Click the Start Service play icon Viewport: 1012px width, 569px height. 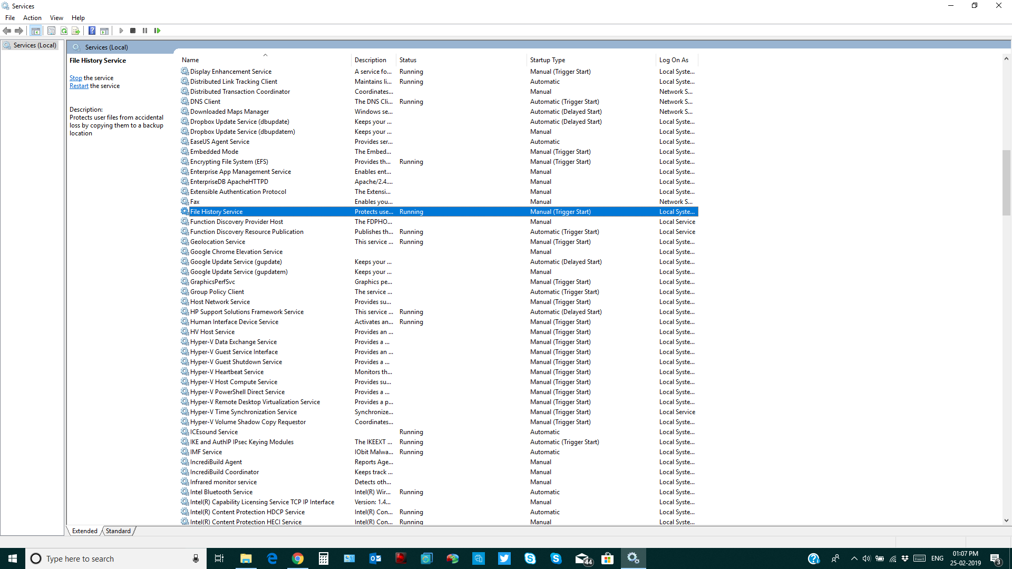(x=121, y=31)
